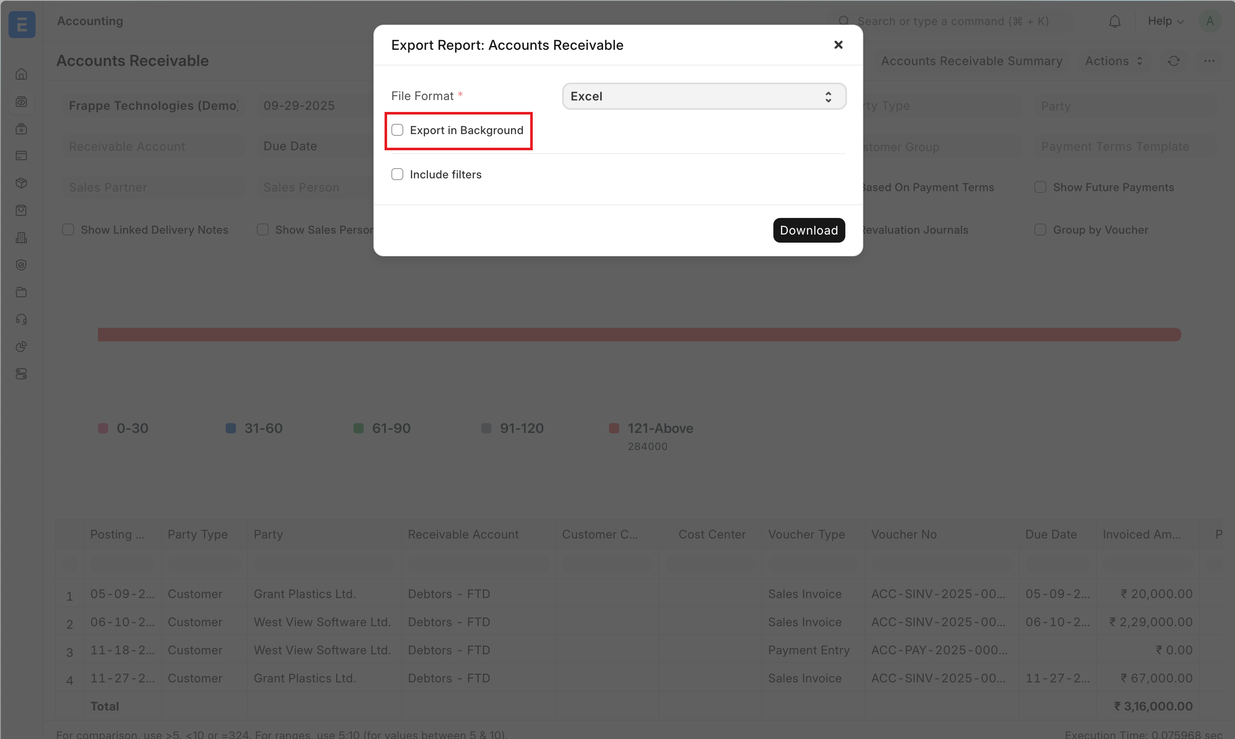Click the headset support icon in sidebar
Image resolution: width=1235 pixels, height=739 pixels.
[21, 319]
